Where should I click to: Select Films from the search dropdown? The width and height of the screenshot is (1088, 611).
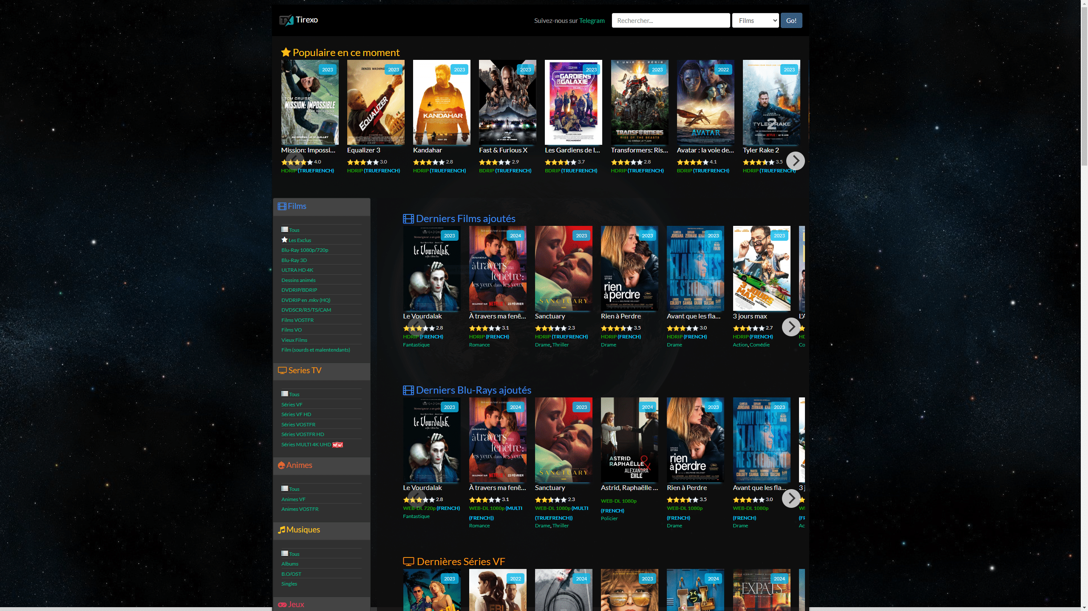tap(756, 20)
